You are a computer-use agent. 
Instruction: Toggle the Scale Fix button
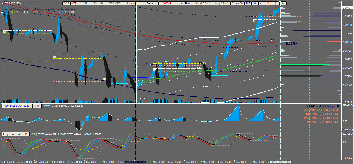point(238,3)
